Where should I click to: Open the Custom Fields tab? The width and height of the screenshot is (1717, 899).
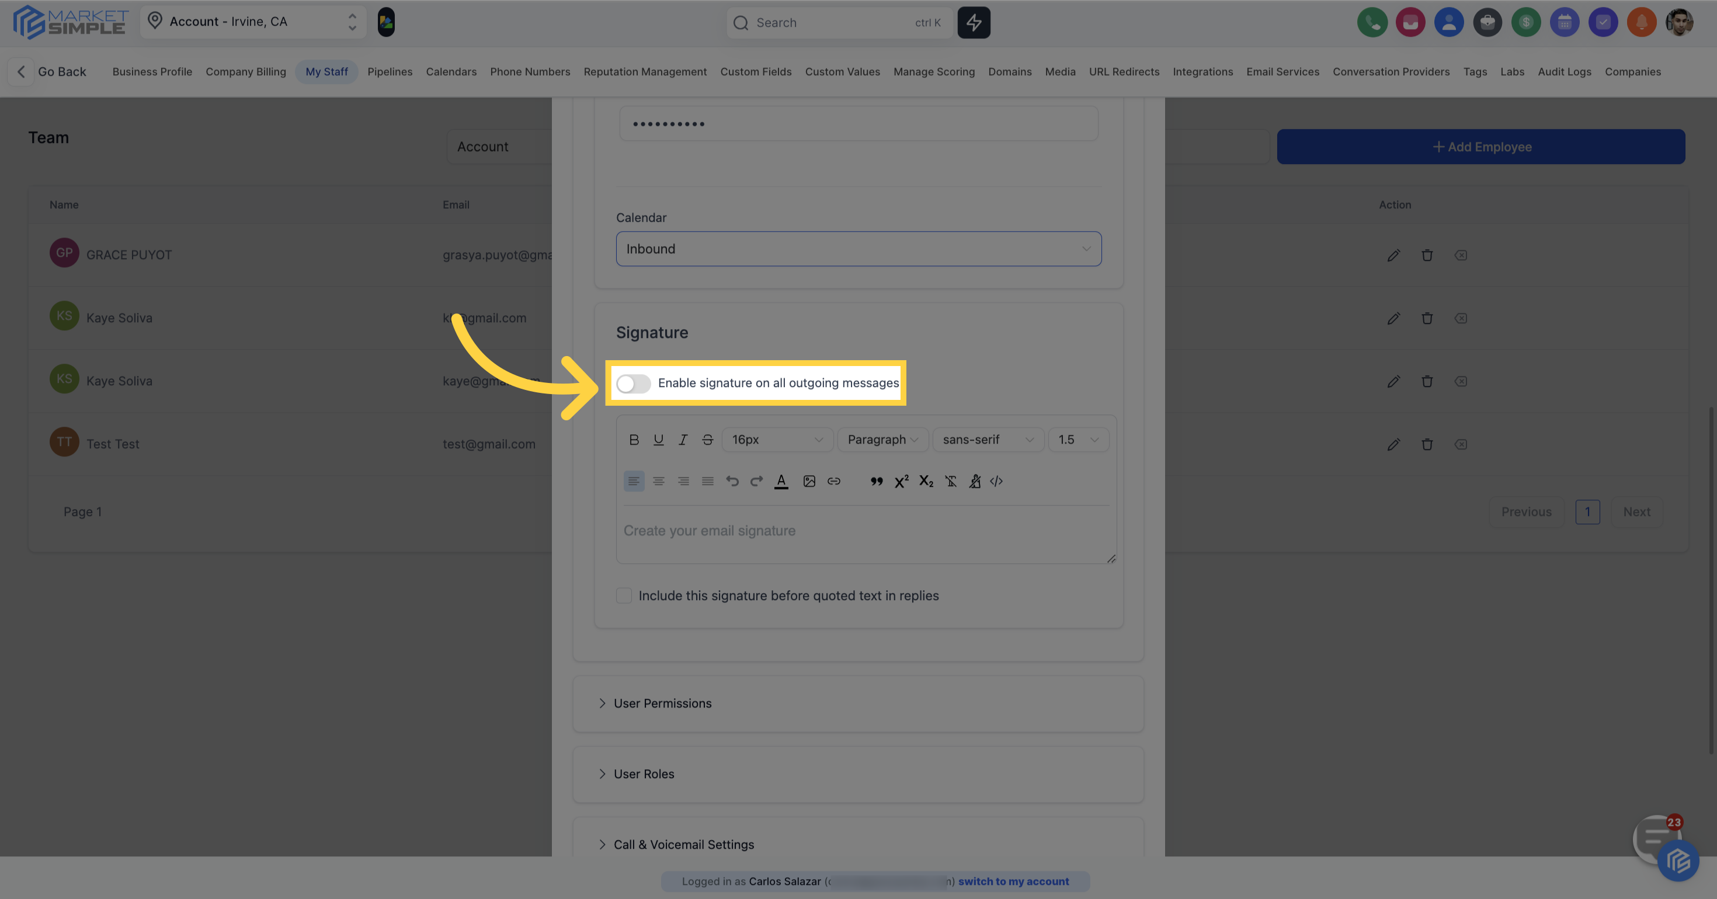755,71
